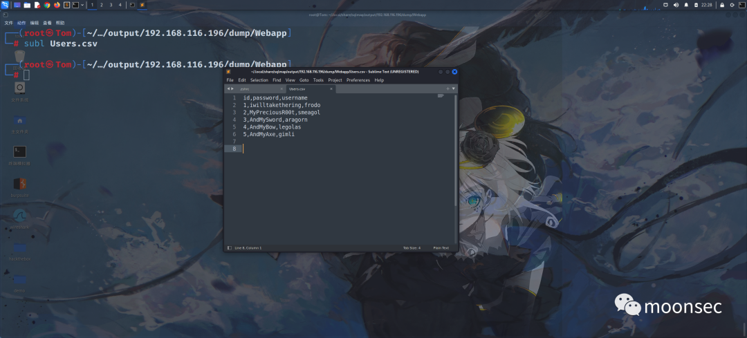Switch to workspace 1
The height and width of the screenshot is (338, 747).
click(93, 5)
